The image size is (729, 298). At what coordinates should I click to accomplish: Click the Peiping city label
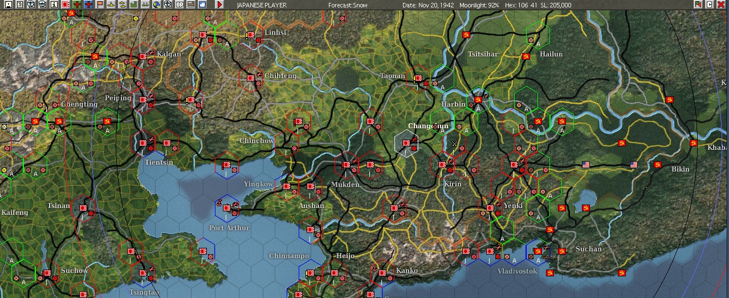118,98
